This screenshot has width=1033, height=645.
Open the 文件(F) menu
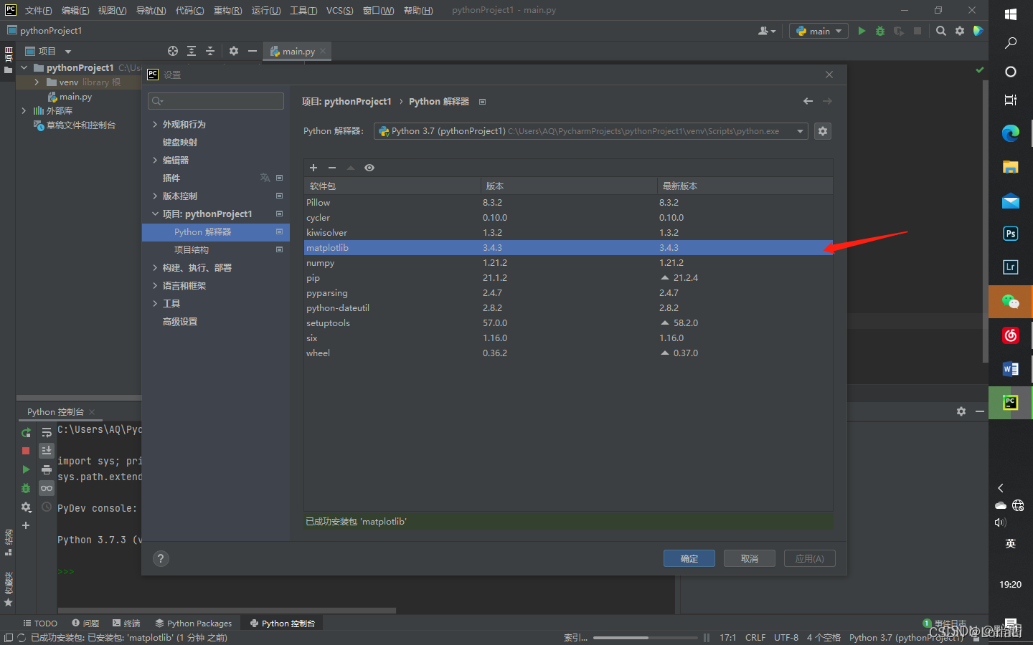point(38,10)
